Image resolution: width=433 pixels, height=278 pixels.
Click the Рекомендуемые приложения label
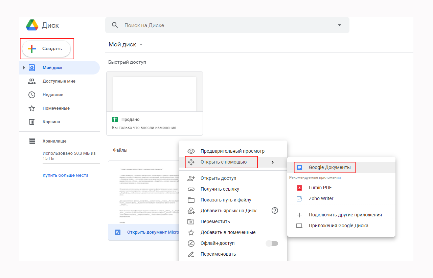click(315, 177)
